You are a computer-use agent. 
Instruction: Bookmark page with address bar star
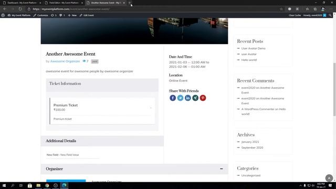[x=281, y=9]
